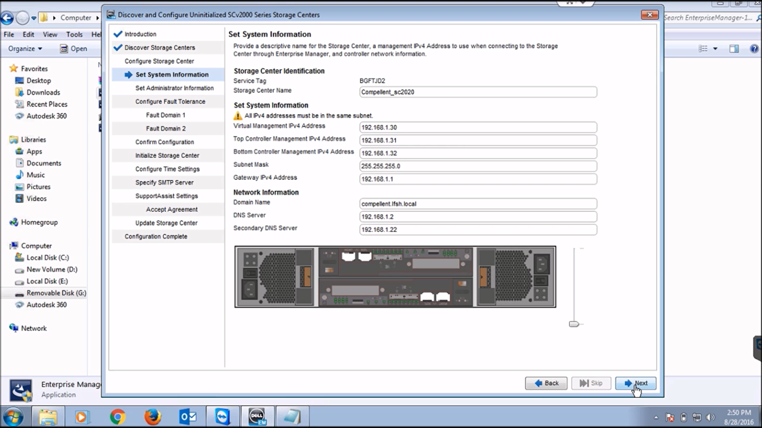The image size is (762, 428).
Task: Open Outlook from the taskbar
Action: coord(187,416)
